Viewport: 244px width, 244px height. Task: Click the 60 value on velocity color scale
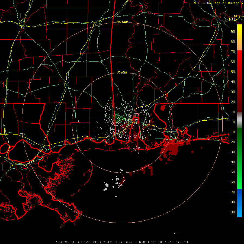[x=233, y=62]
